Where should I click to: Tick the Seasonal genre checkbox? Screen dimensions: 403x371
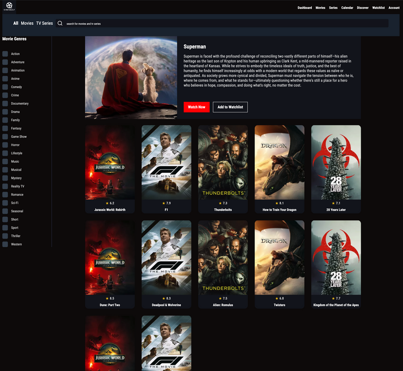pos(5,211)
